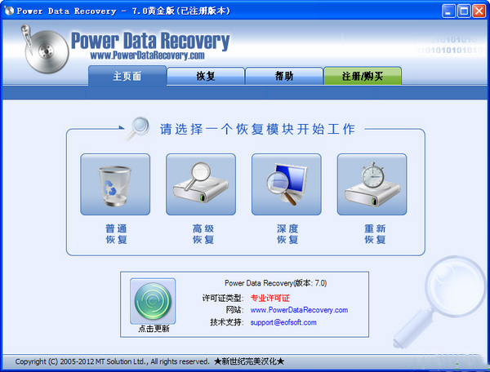The height and width of the screenshot is (372, 490).
Task: Click the 技术支持 label
Action: point(226,322)
